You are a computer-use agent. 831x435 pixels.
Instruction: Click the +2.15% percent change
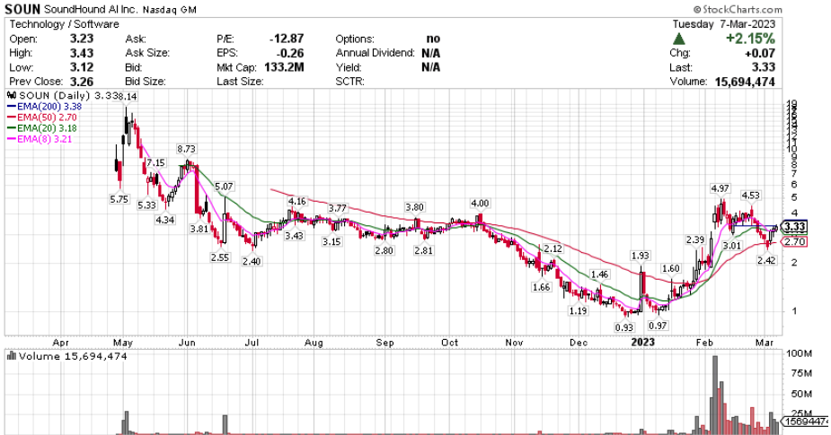pos(750,39)
